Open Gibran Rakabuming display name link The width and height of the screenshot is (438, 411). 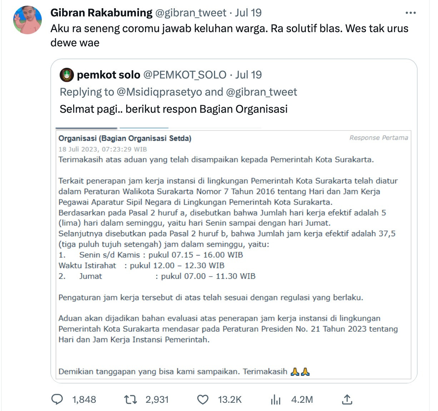point(101,13)
